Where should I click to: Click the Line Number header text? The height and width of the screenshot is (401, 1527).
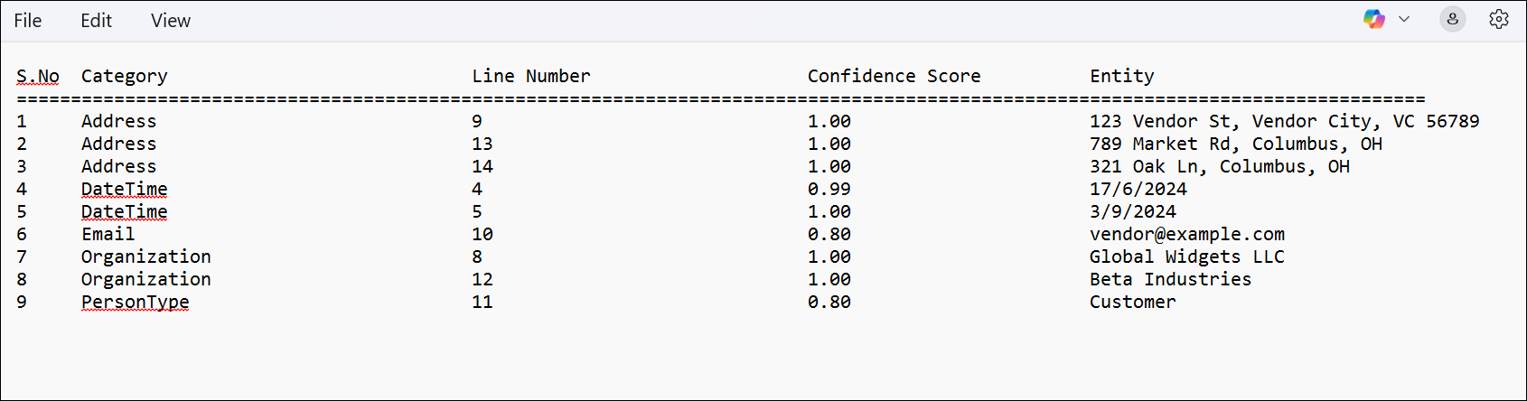530,77
